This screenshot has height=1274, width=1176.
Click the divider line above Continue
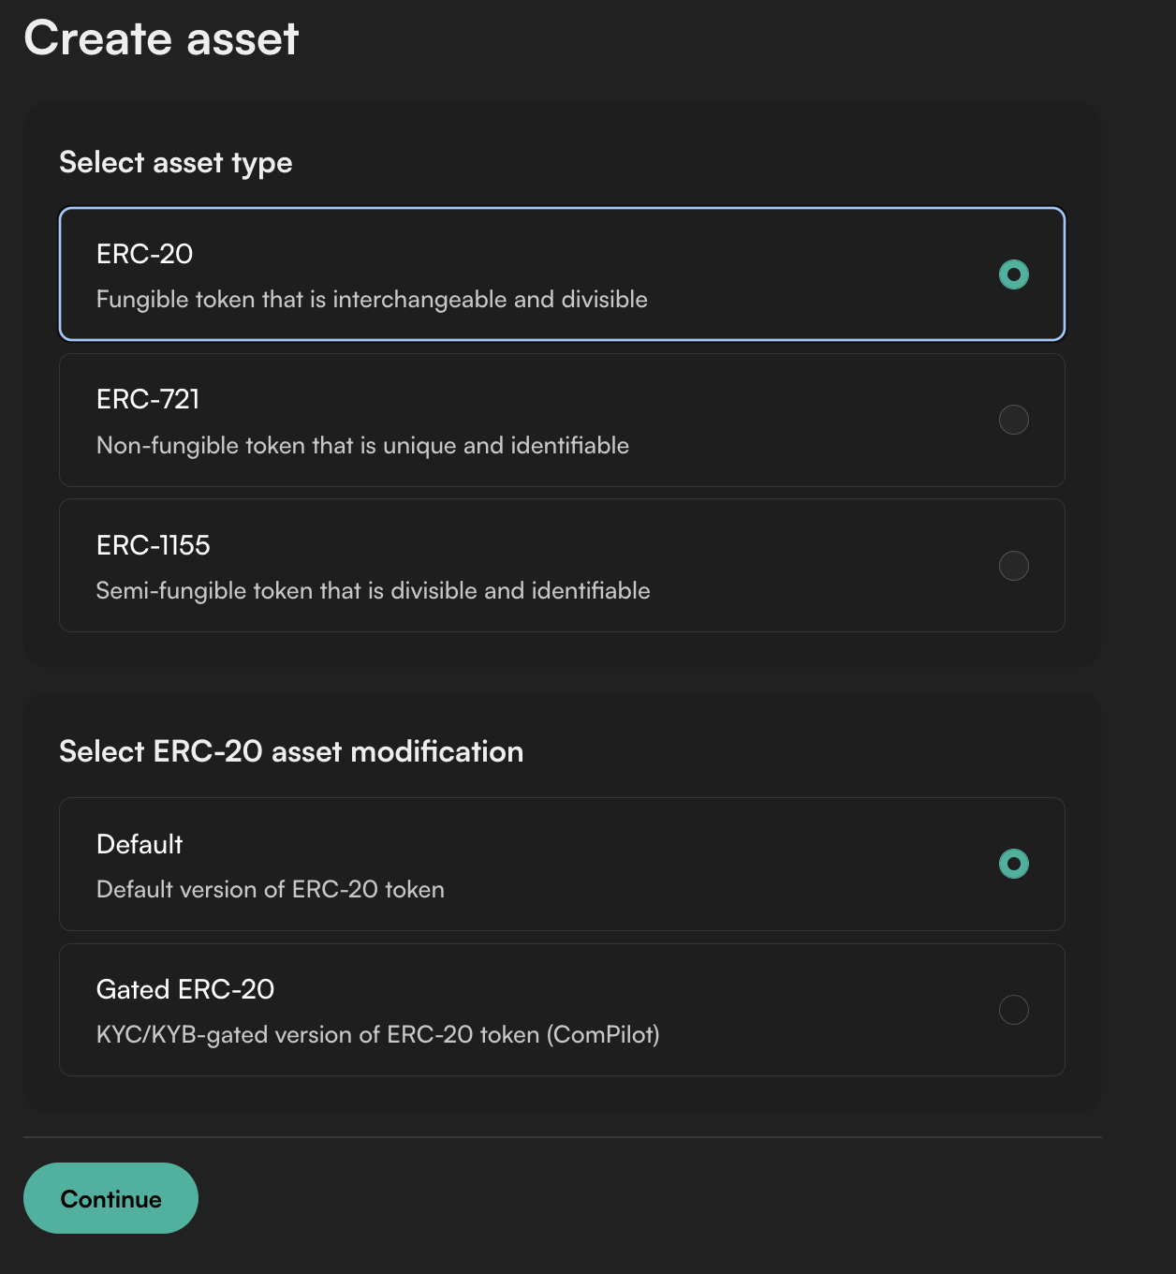(563, 1137)
